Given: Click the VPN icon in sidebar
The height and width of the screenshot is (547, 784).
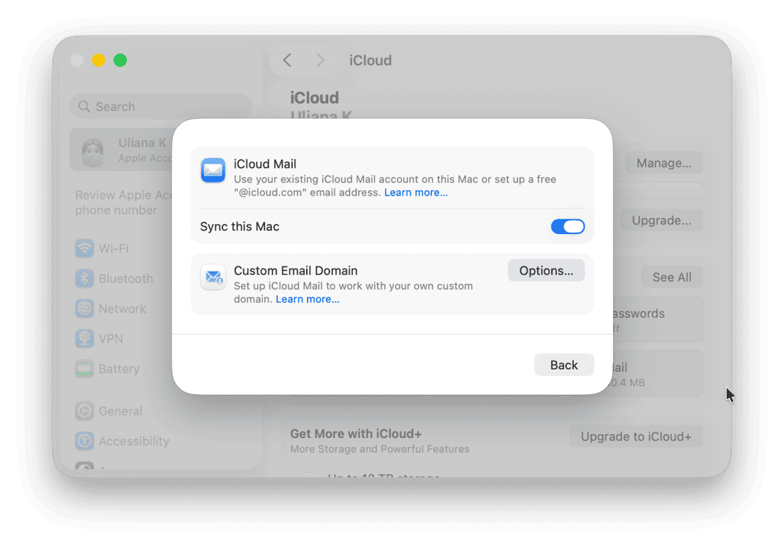Looking at the screenshot, I should point(84,339).
